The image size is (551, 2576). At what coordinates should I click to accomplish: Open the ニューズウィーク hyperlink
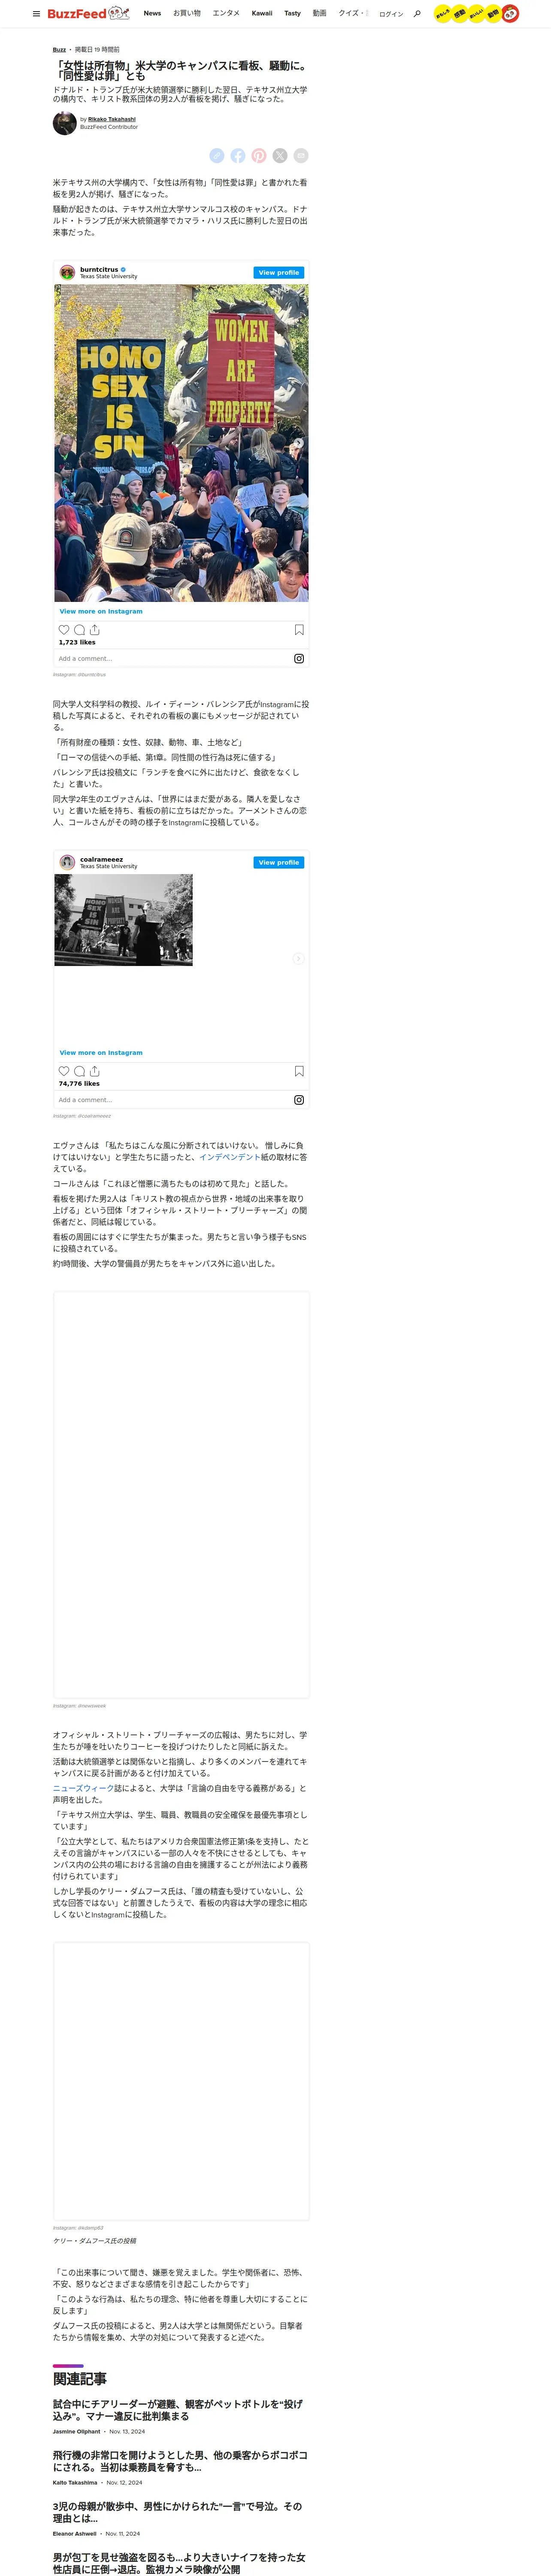pos(83,1788)
